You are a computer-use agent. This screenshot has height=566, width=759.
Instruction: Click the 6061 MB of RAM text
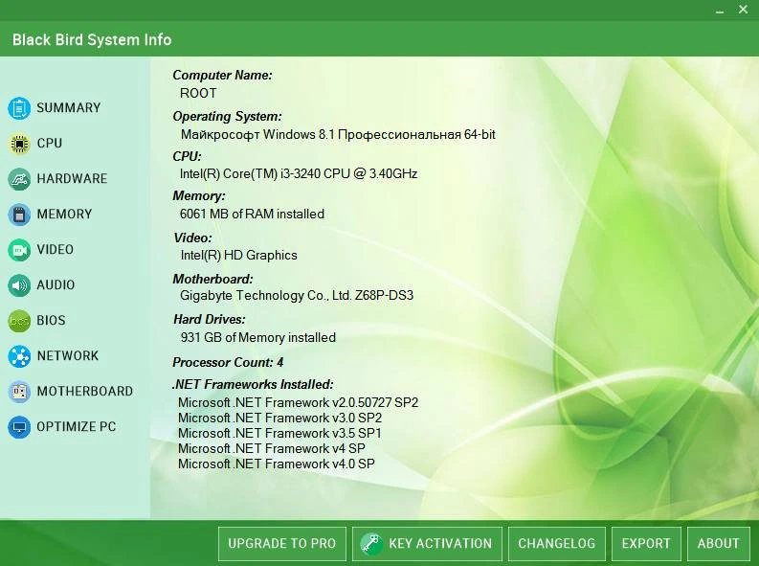tap(252, 214)
